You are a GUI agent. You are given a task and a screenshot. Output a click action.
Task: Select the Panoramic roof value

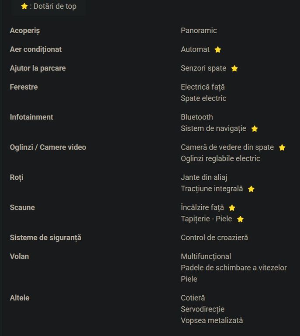click(x=199, y=31)
